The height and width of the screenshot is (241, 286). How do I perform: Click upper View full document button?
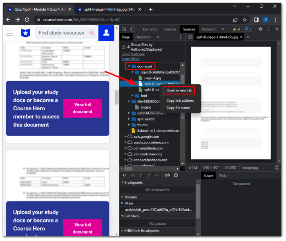pyautogui.click(x=83, y=108)
